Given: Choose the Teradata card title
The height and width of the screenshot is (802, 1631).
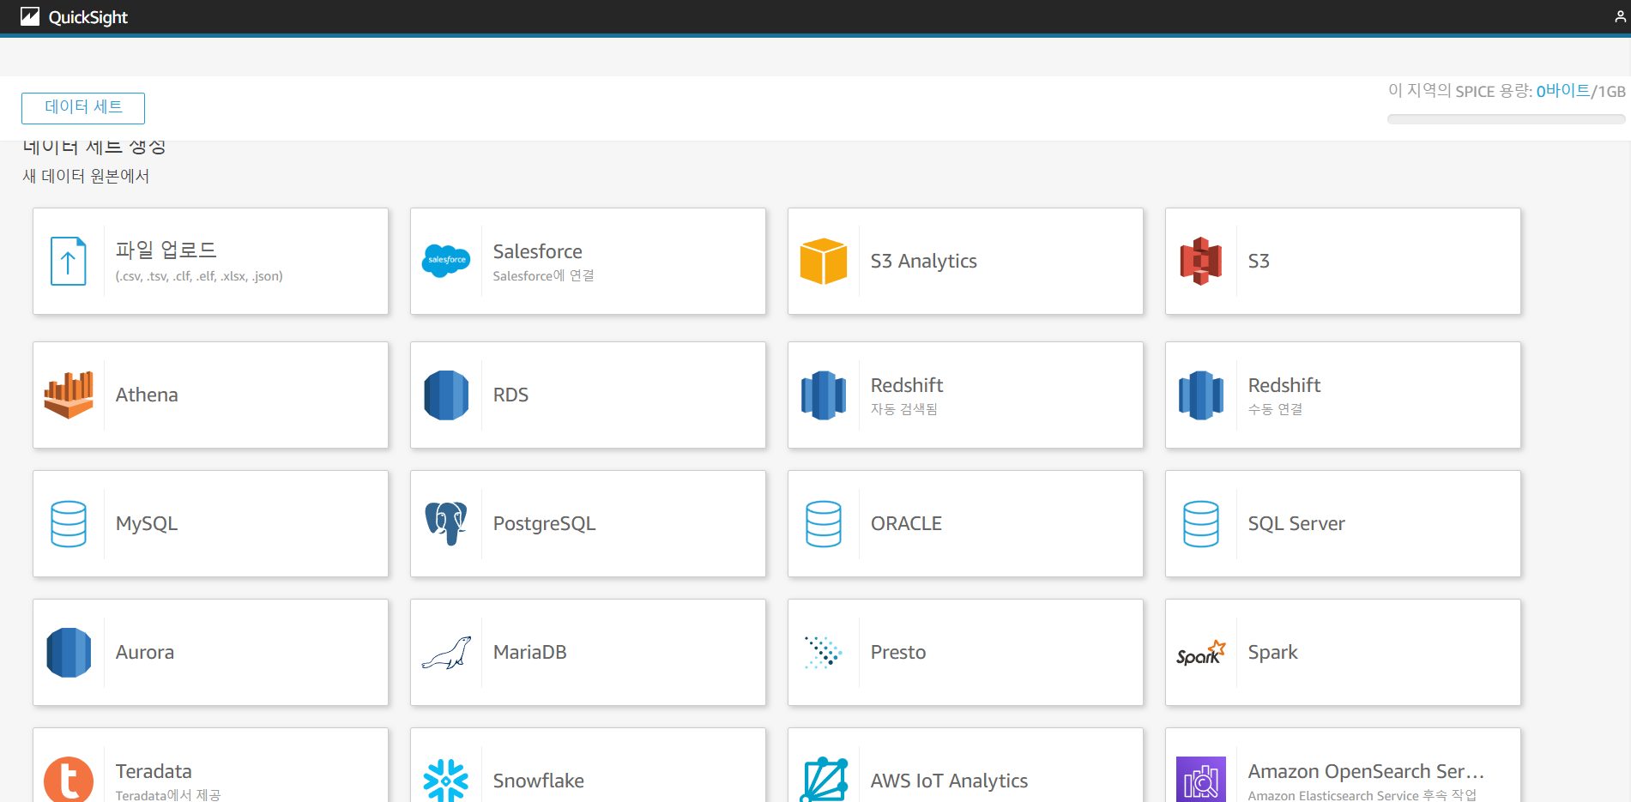Looking at the screenshot, I should (x=154, y=771).
